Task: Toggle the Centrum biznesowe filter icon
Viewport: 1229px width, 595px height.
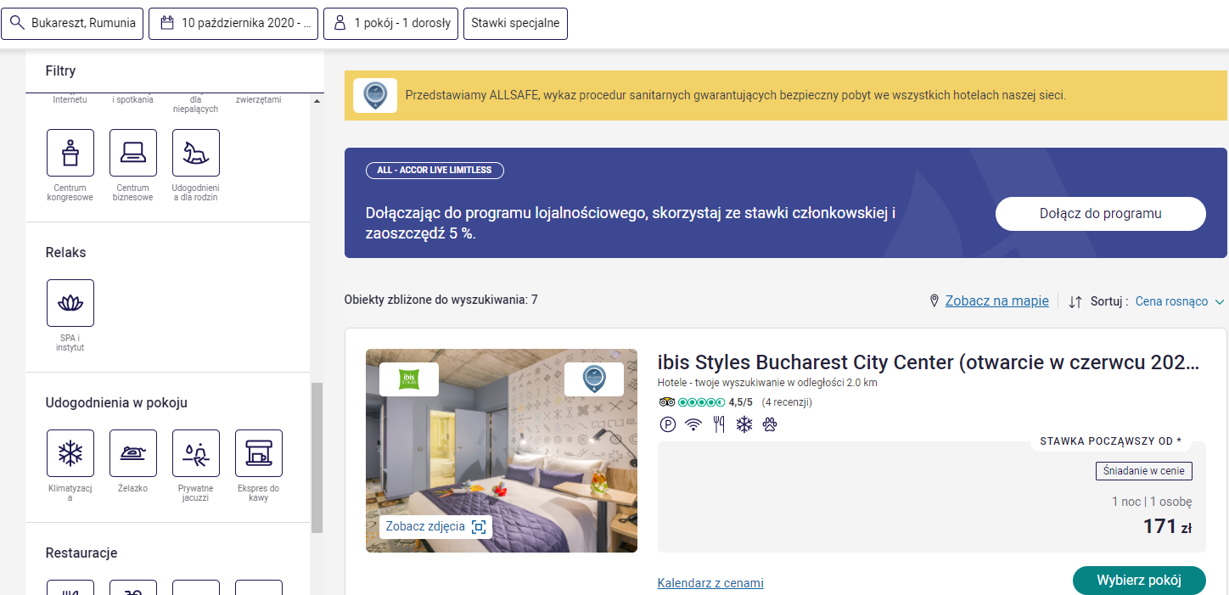Action: click(133, 153)
